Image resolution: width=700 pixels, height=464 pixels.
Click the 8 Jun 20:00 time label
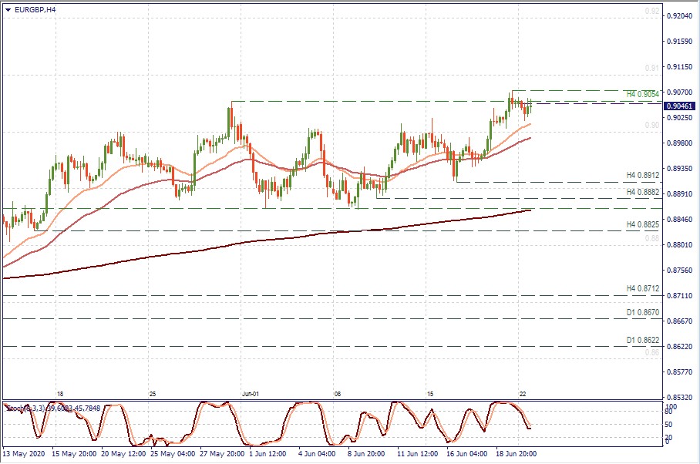coord(366,454)
